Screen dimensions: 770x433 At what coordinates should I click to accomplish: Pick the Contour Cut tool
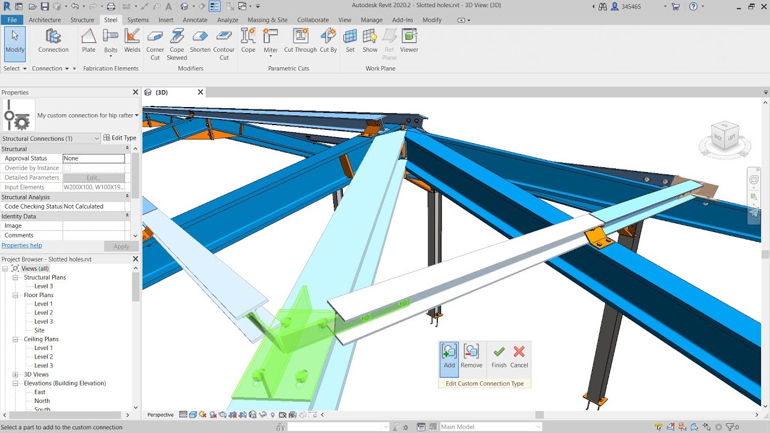(x=224, y=45)
